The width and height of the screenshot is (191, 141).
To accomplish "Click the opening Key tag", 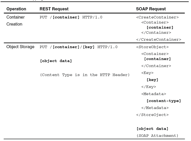I will click(x=147, y=73).
